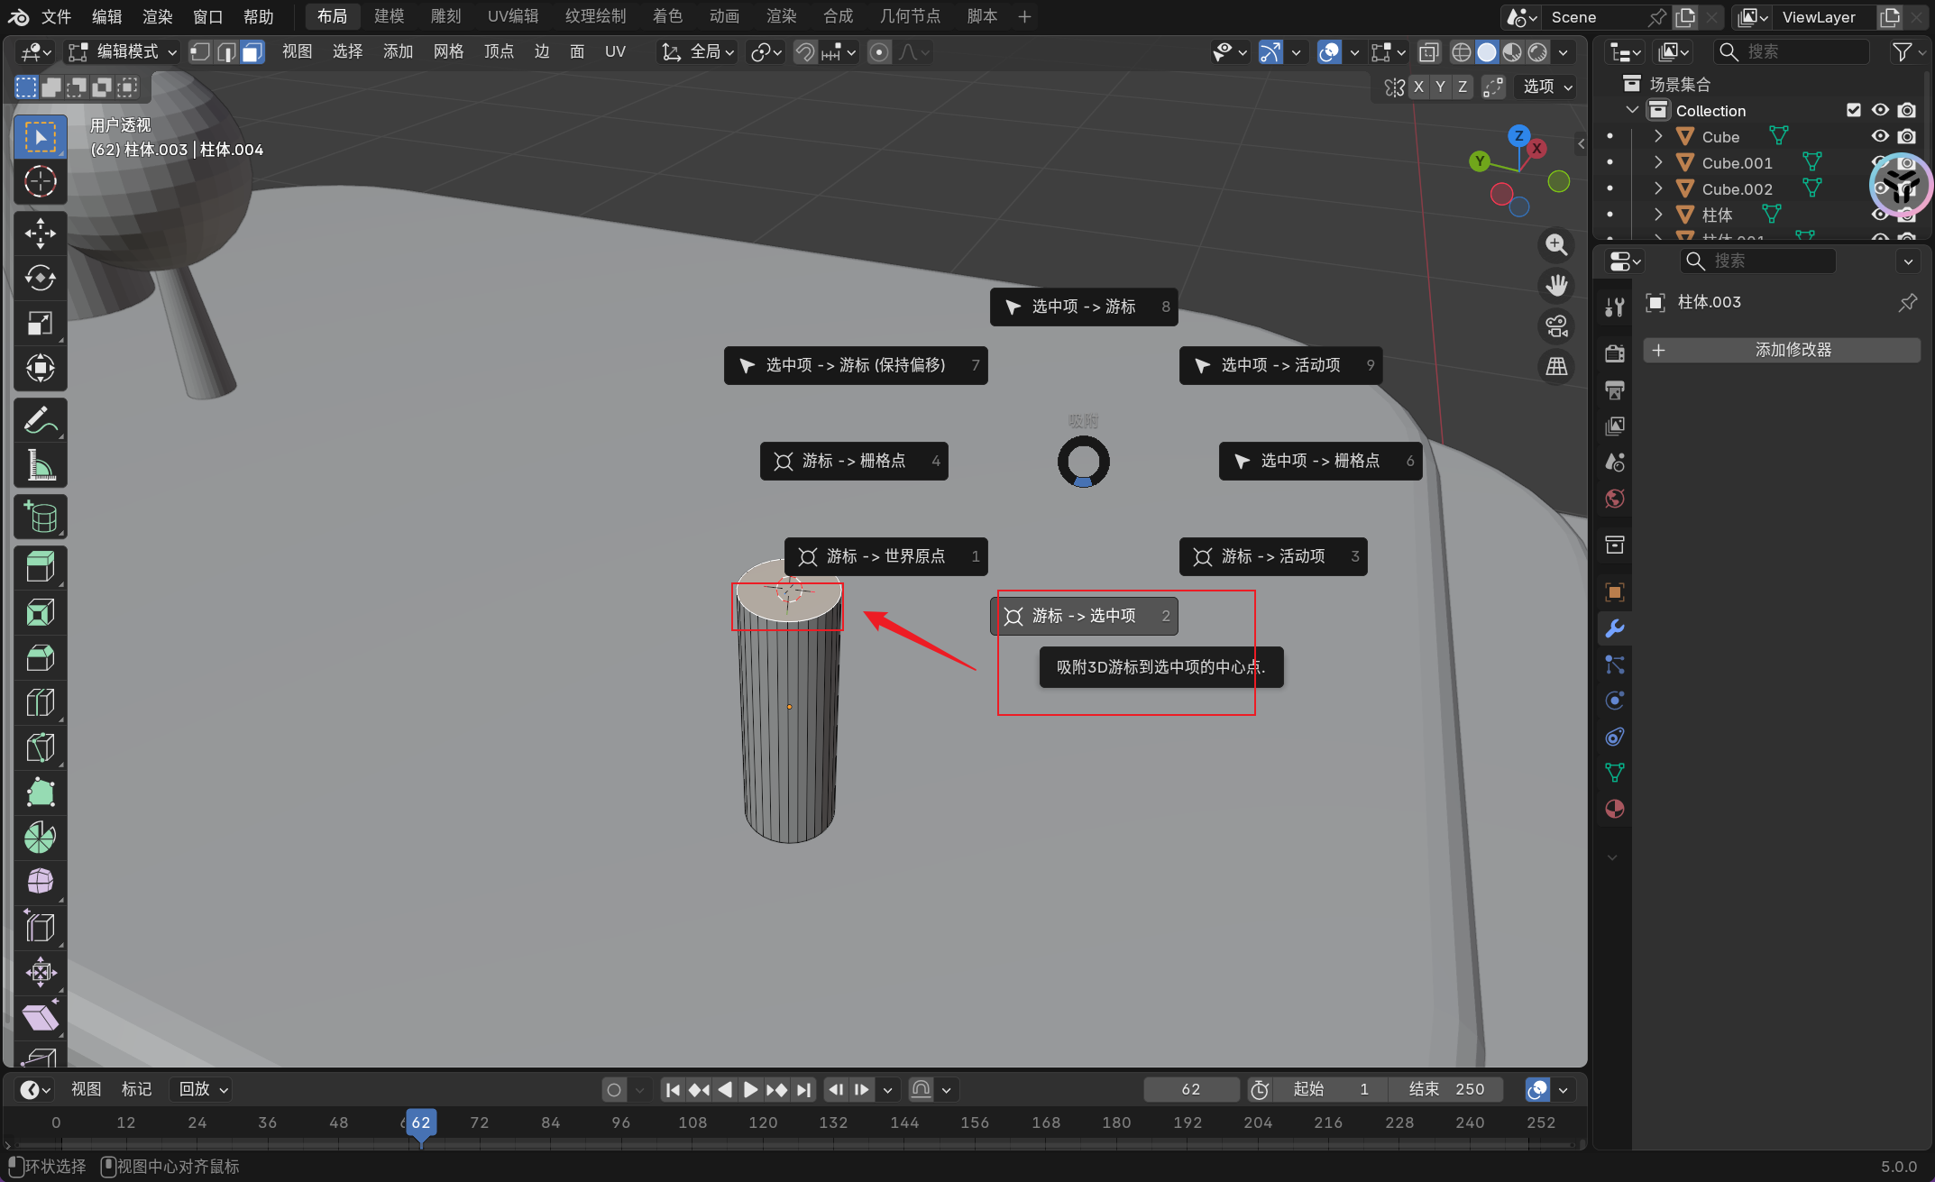Open the Modifiers wrench tab
Viewport: 1935px width, 1182px height.
pos(1614,628)
